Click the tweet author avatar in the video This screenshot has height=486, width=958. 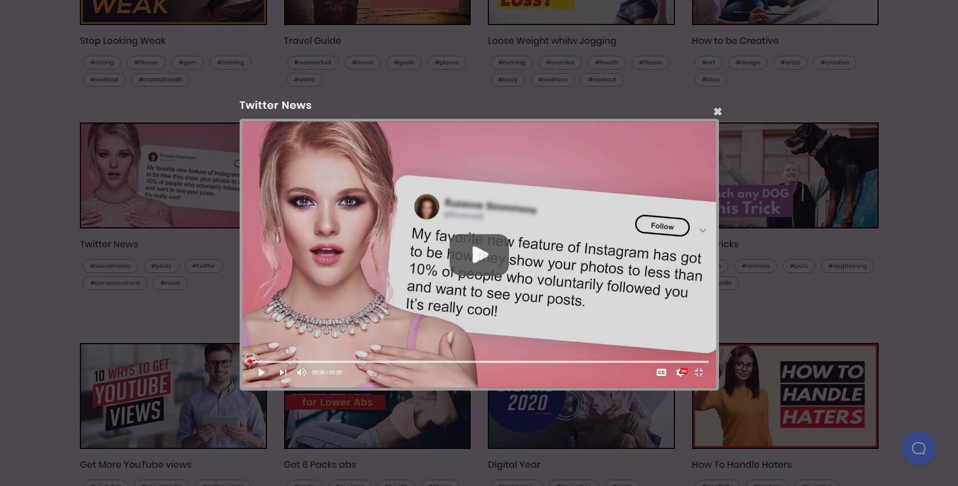click(426, 207)
